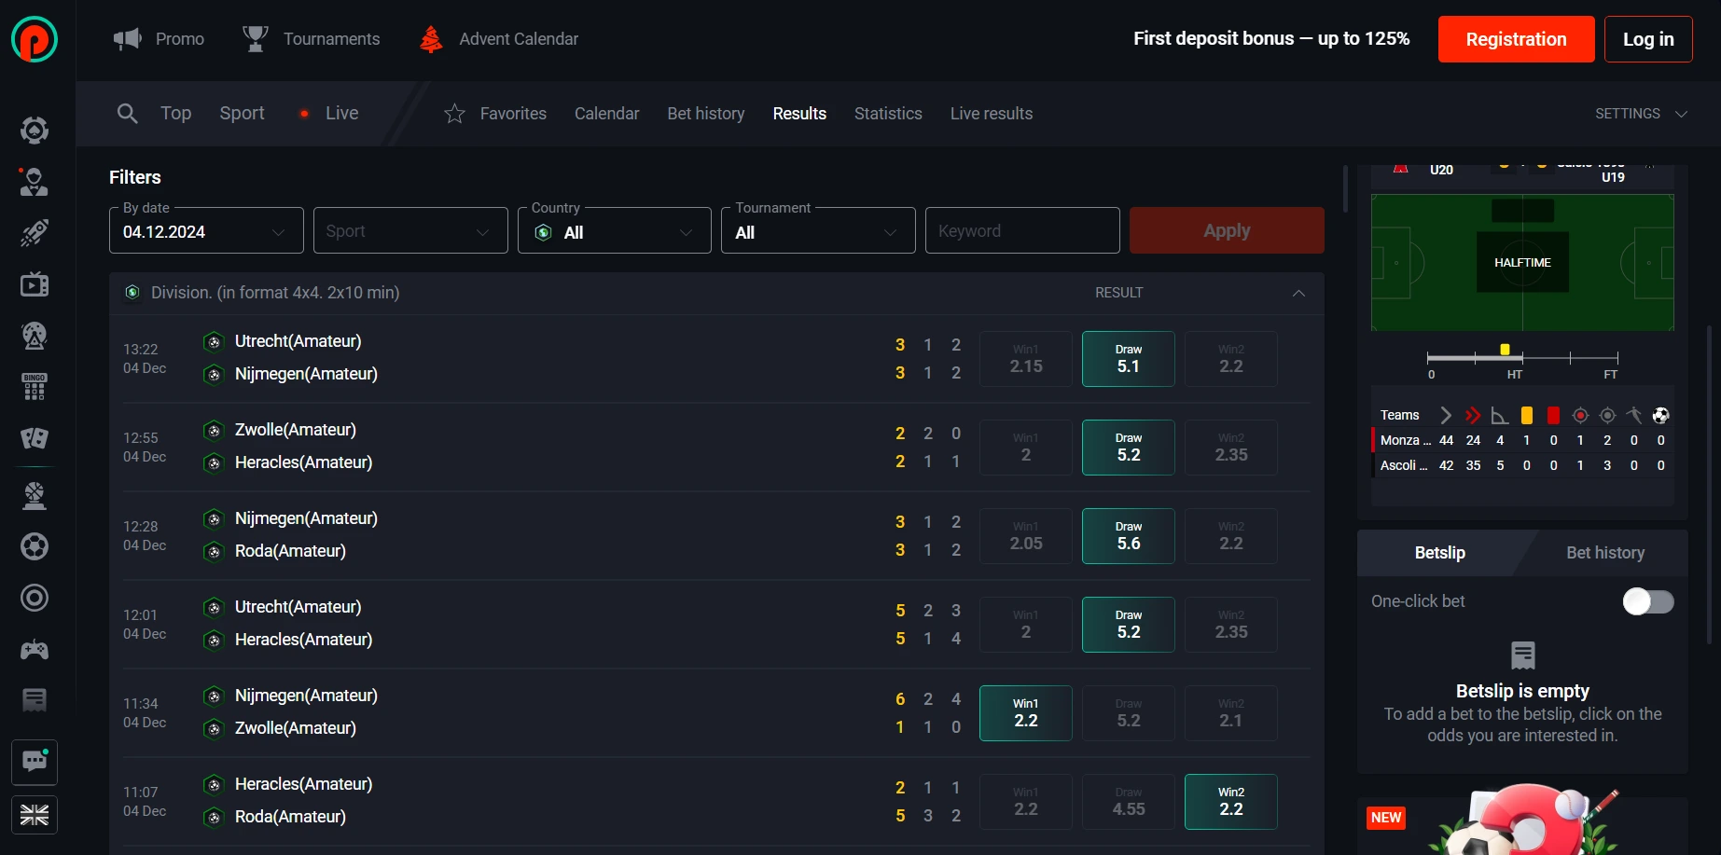Viewport: 1721px width, 855px height.
Task: Click the dangerous attacks double-arrow stat icon
Action: point(1473,415)
